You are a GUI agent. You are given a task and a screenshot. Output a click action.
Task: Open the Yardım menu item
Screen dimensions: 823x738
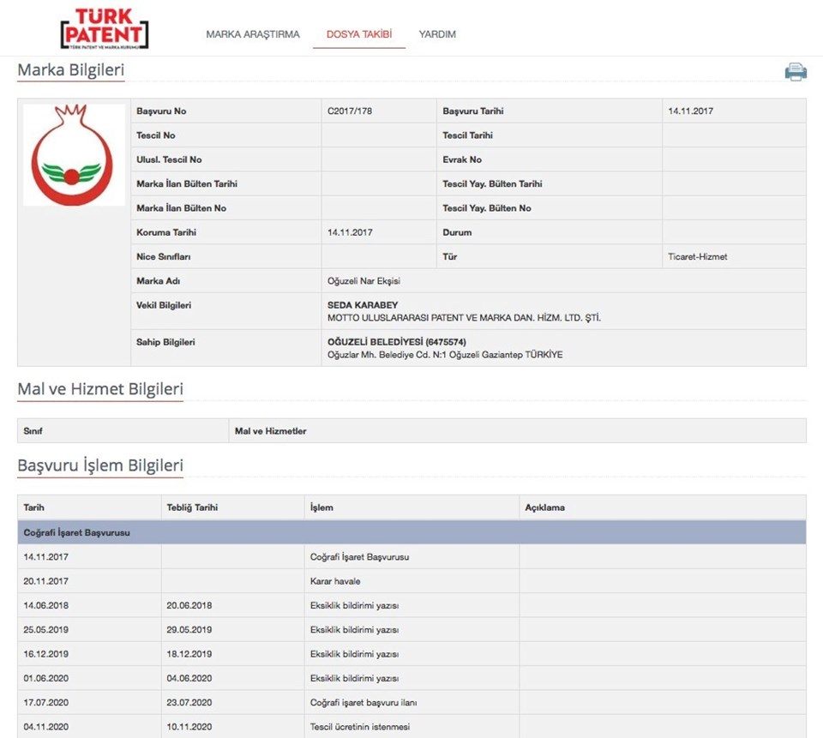(437, 34)
